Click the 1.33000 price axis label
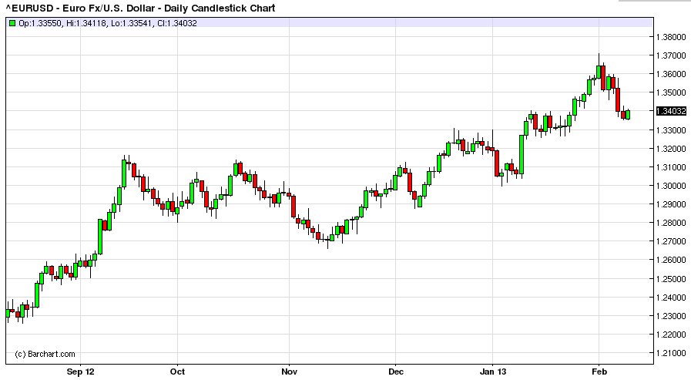Screen dimensions: 691x380 671,130
